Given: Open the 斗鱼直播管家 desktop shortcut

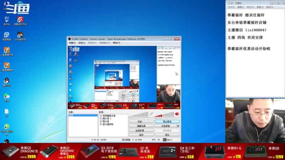Looking at the screenshot, I should point(7,67).
